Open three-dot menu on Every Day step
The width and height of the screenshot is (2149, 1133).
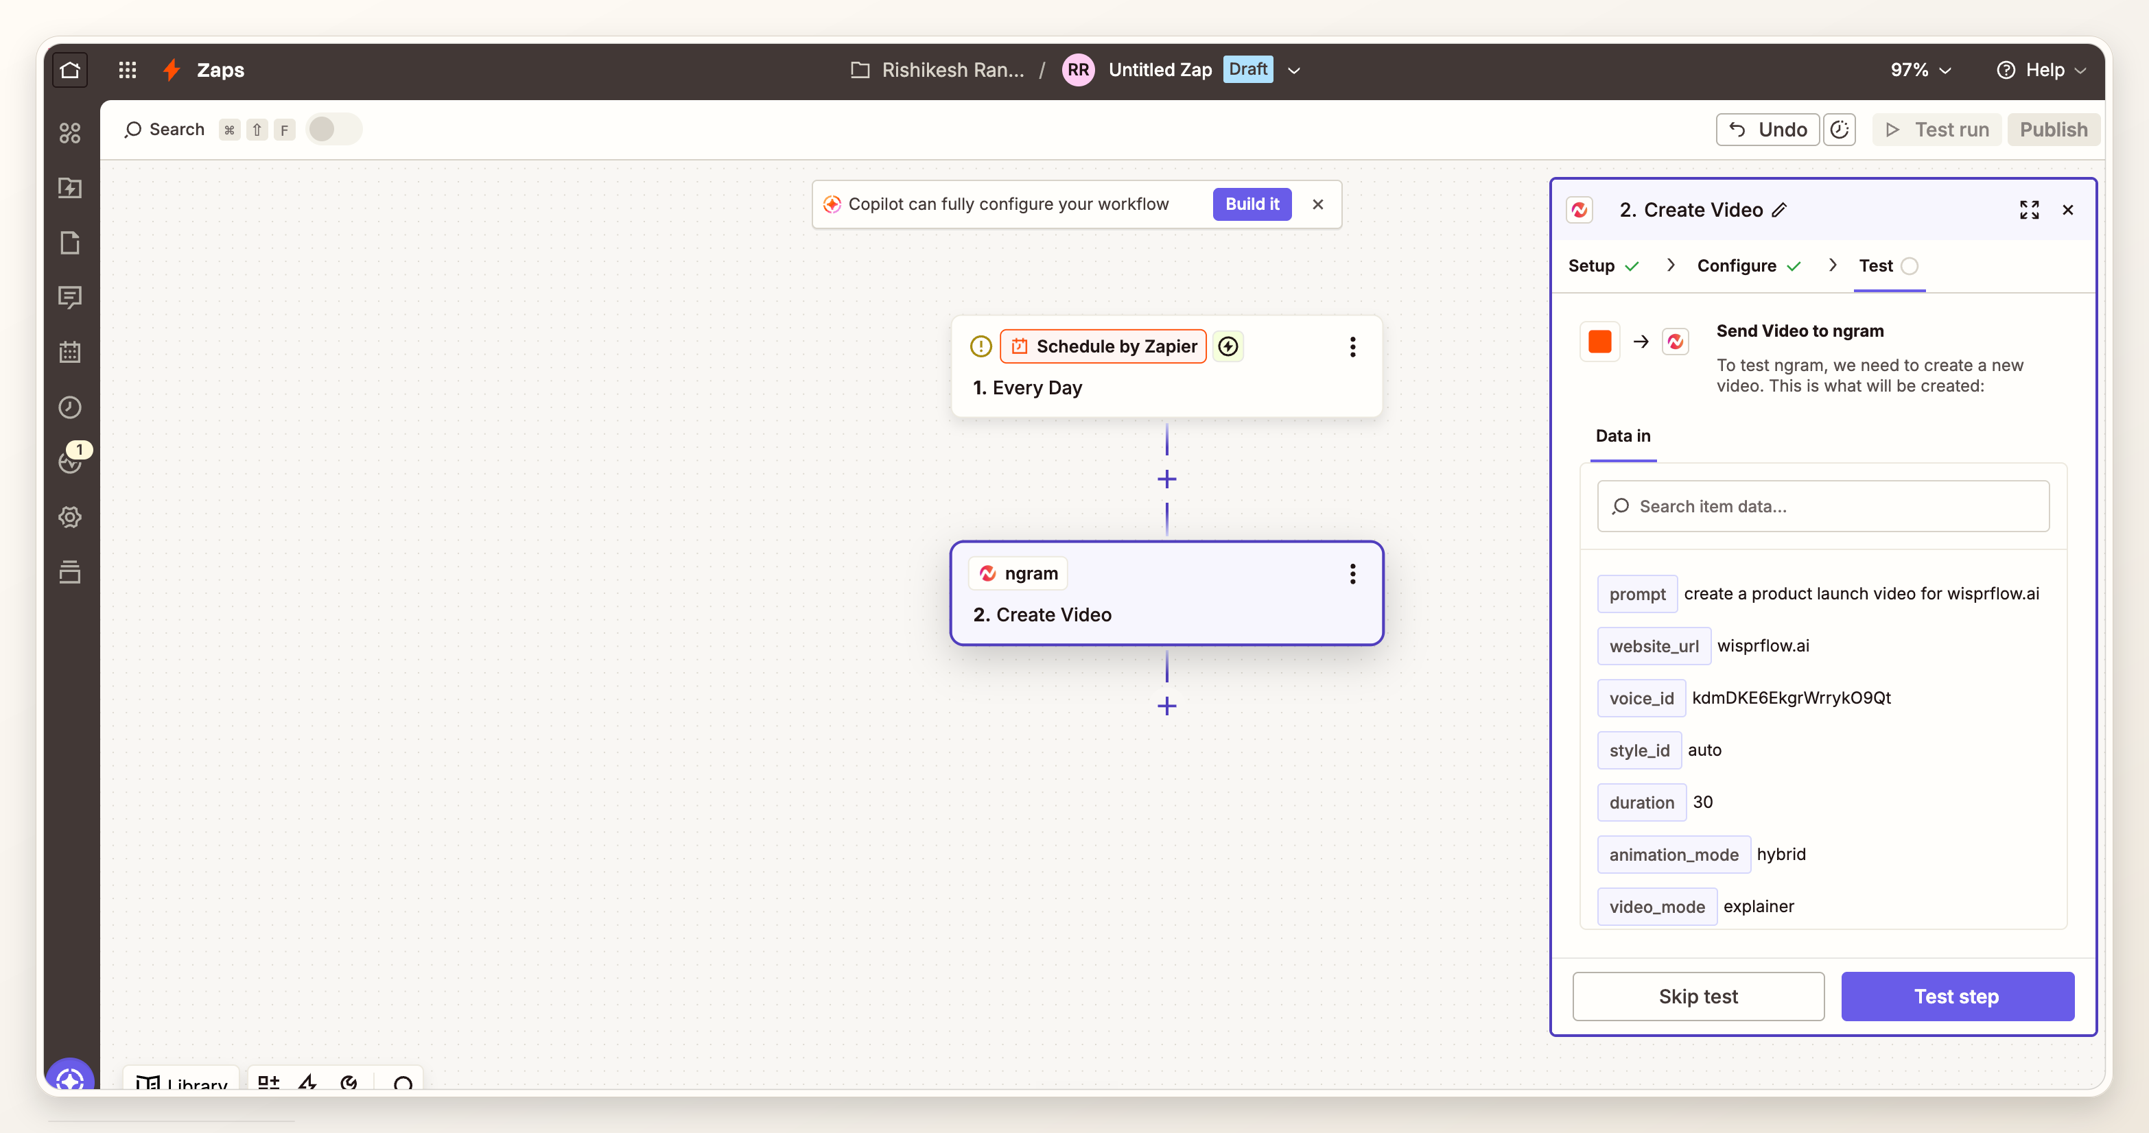click(1352, 347)
